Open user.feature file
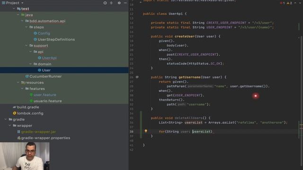The image size is (303, 170). [45, 95]
